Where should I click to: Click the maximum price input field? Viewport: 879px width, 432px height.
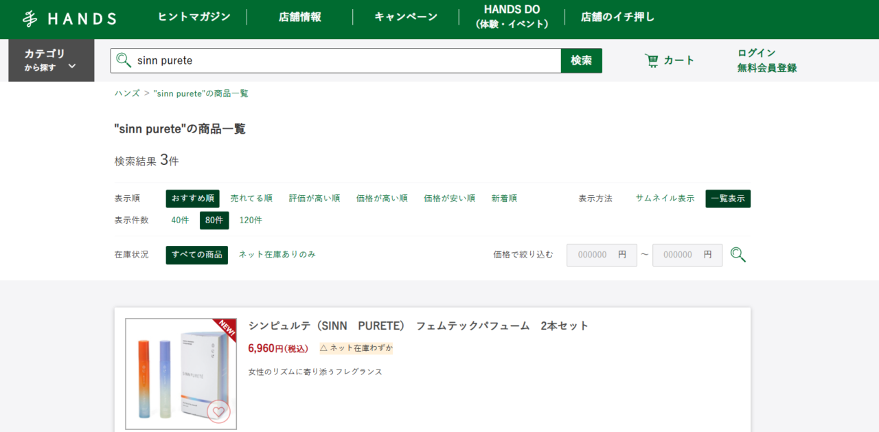pyautogui.click(x=687, y=255)
